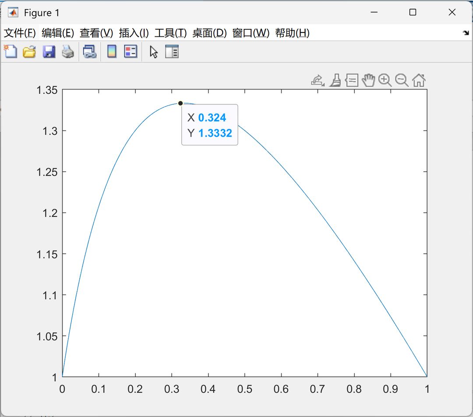Toggle the data tips tool

pos(352,81)
